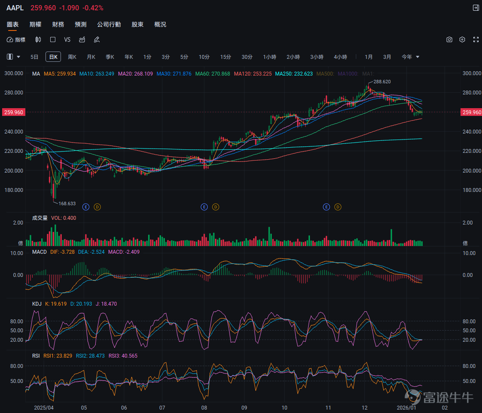482x413 pixels.
Task: Expand the layout dropdown arrow
Action: click(x=18, y=57)
